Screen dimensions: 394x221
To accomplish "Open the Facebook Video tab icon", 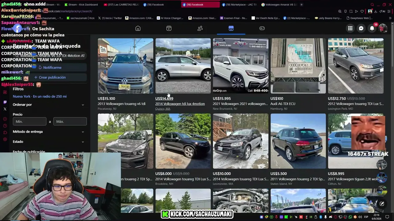I will (x=169, y=28).
